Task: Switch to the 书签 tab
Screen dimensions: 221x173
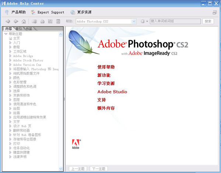Action: (x=29, y=29)
